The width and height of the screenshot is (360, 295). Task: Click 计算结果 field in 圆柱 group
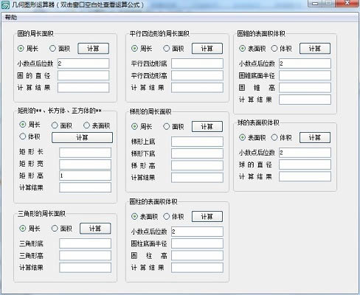click(197, 268)
